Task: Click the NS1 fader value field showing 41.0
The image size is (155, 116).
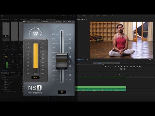Action: coord(62,92)
